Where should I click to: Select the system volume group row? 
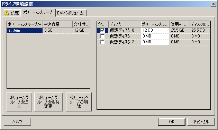[x=48, y=31]
